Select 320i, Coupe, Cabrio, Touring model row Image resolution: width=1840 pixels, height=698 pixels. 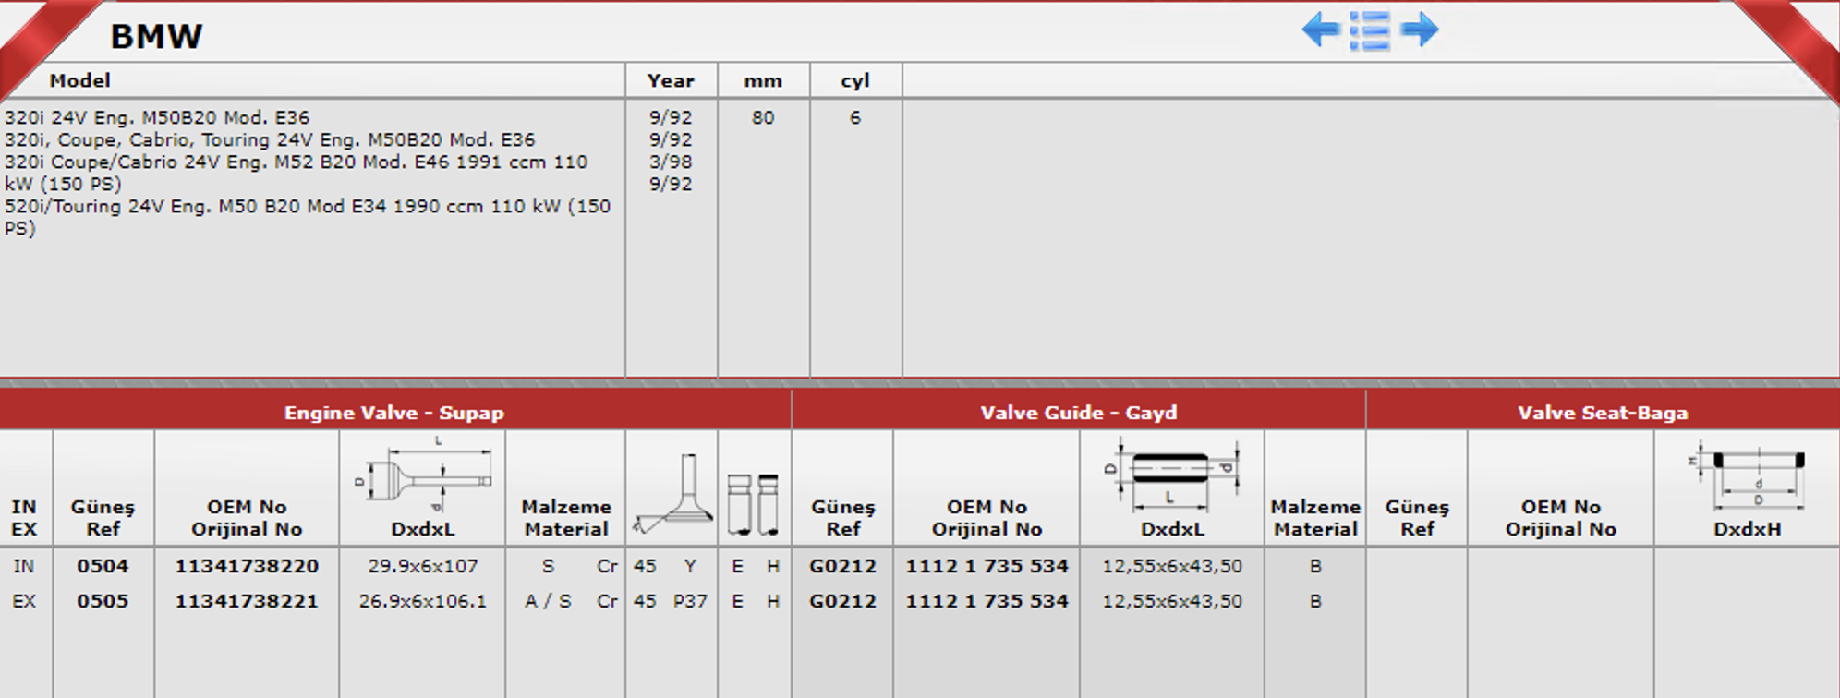[270, 139]
